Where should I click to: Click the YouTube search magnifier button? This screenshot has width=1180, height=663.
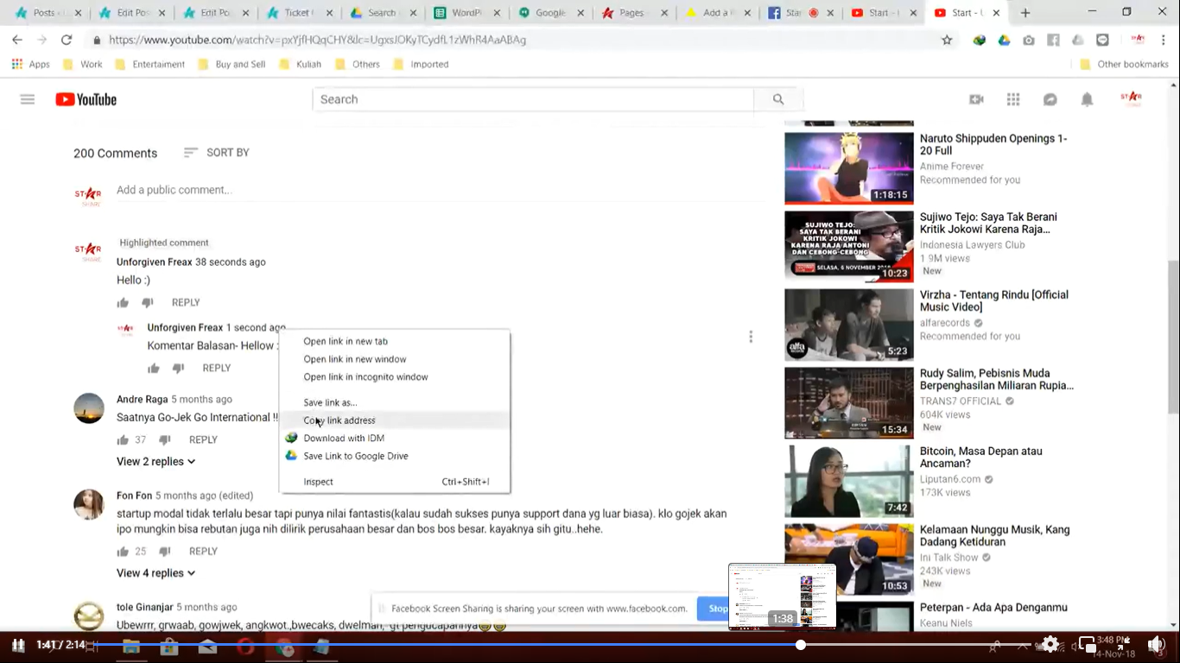[778, 99]
